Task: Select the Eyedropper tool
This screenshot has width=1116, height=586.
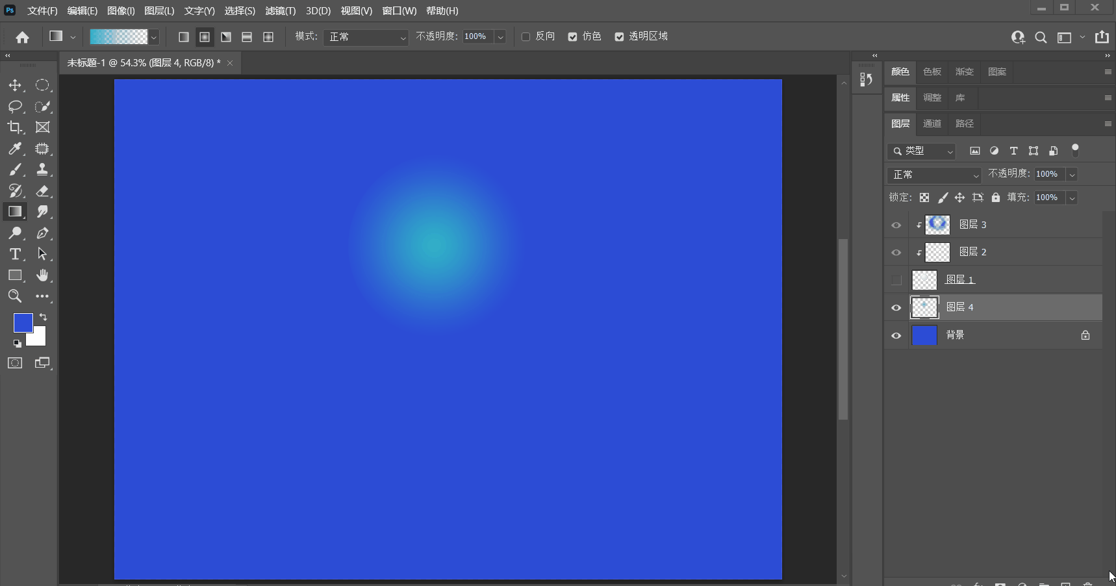Action: (x=15, y=149)
